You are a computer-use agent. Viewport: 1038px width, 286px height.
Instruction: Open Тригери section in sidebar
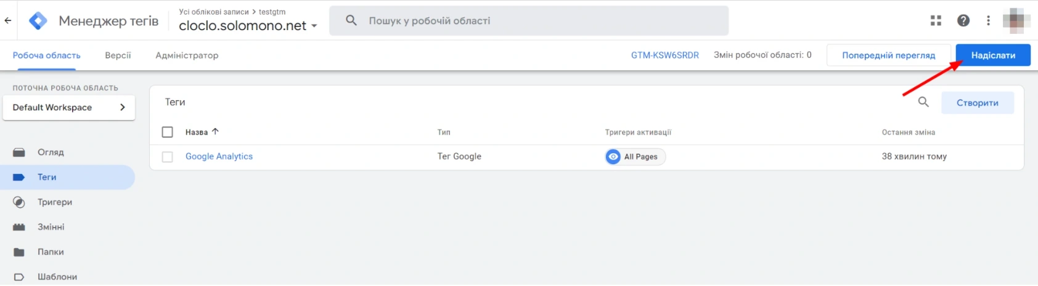(54, 202)
